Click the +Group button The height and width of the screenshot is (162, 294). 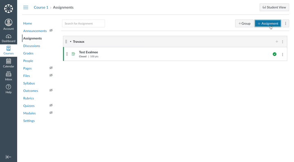click(x=244, y=23)
